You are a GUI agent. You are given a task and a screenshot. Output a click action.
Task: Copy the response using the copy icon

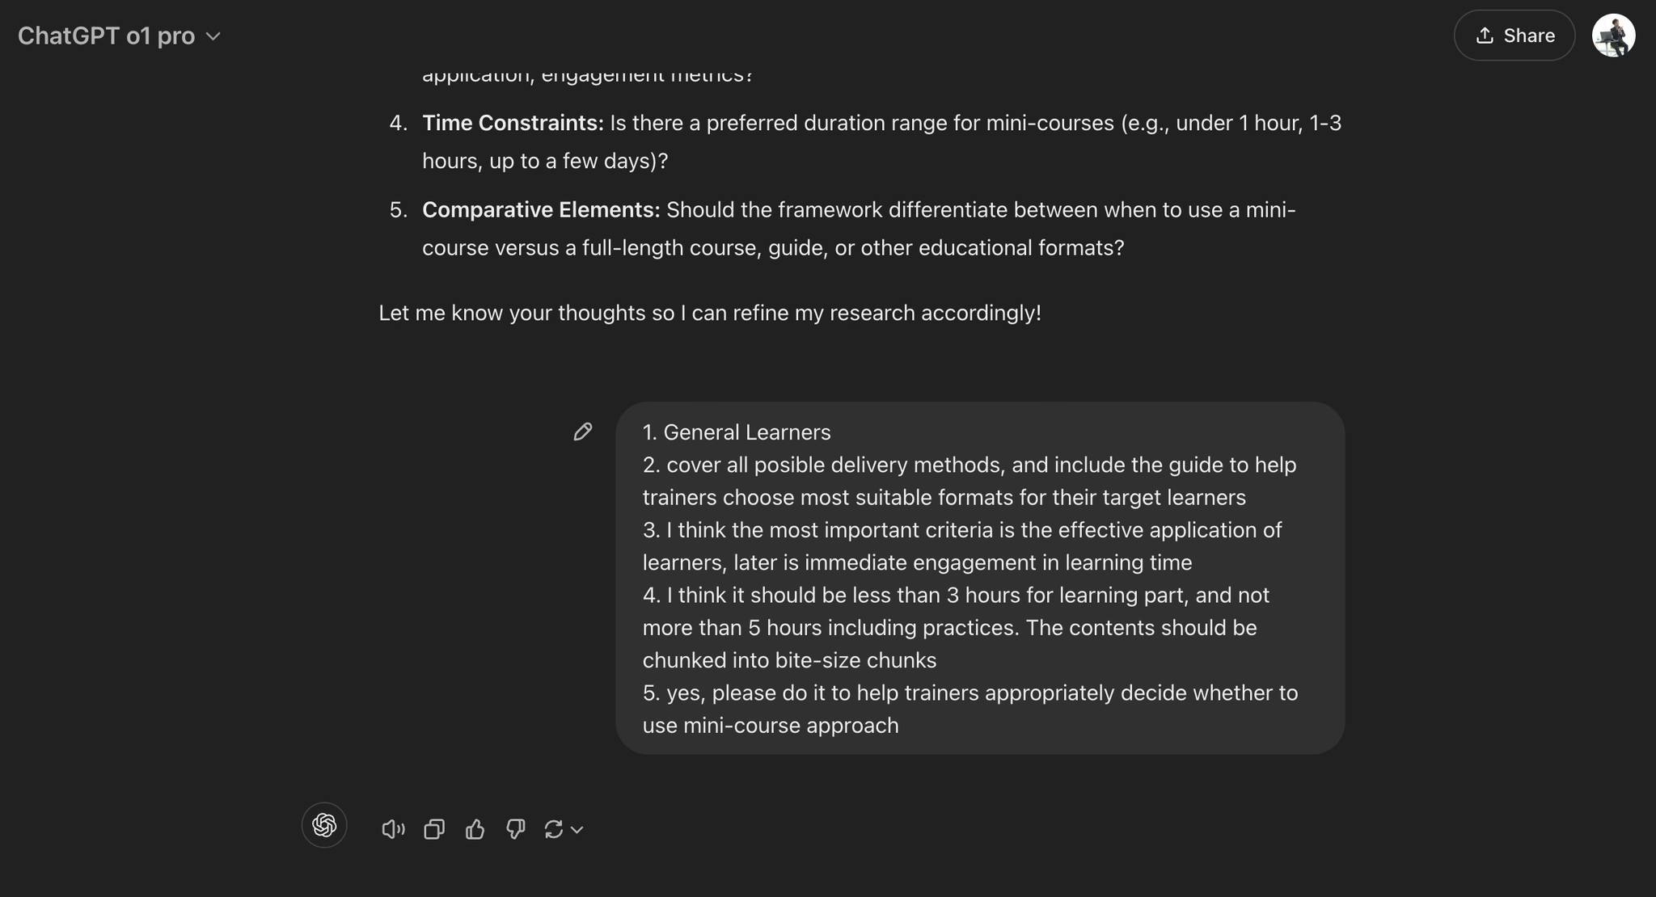coord(434,829)
